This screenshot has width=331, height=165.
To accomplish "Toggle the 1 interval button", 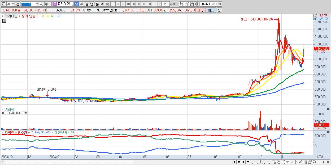I will click(x=113, y=4).
